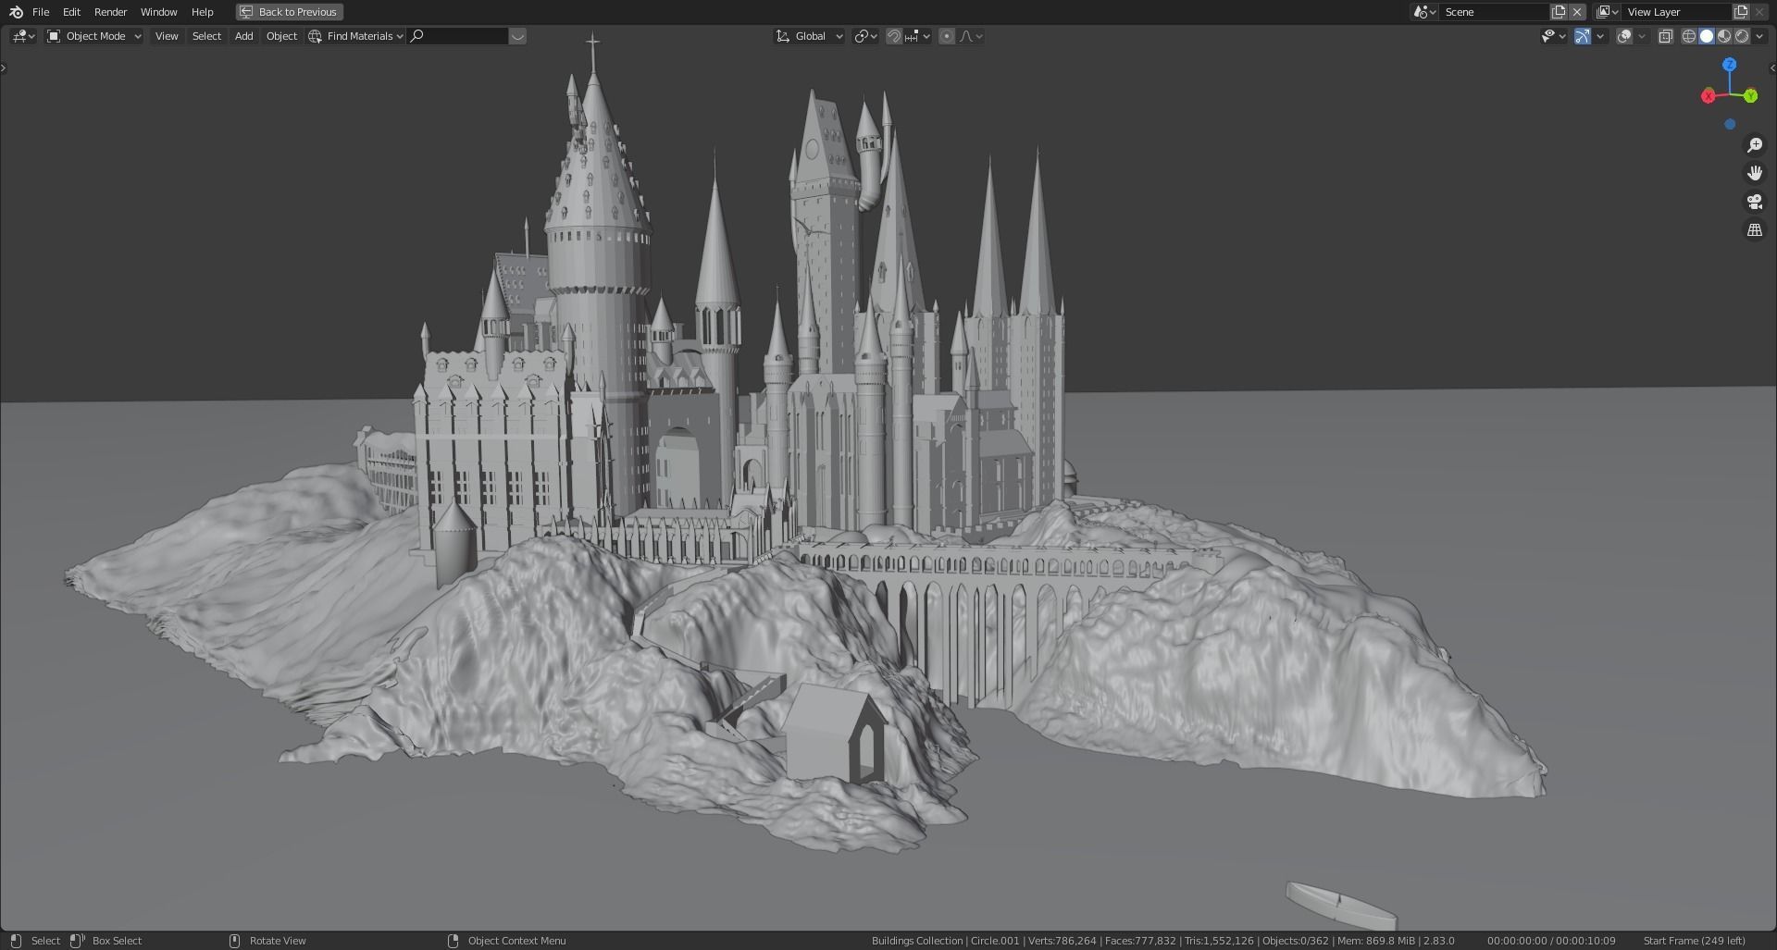Click the View Layer name field

point(1677,12)
